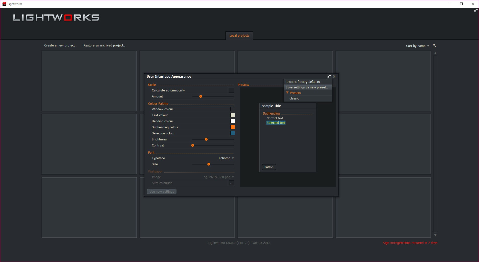This screenshot has width=479, height=262.
Task: Open the Window colour swatch
Action: [233, 109]
